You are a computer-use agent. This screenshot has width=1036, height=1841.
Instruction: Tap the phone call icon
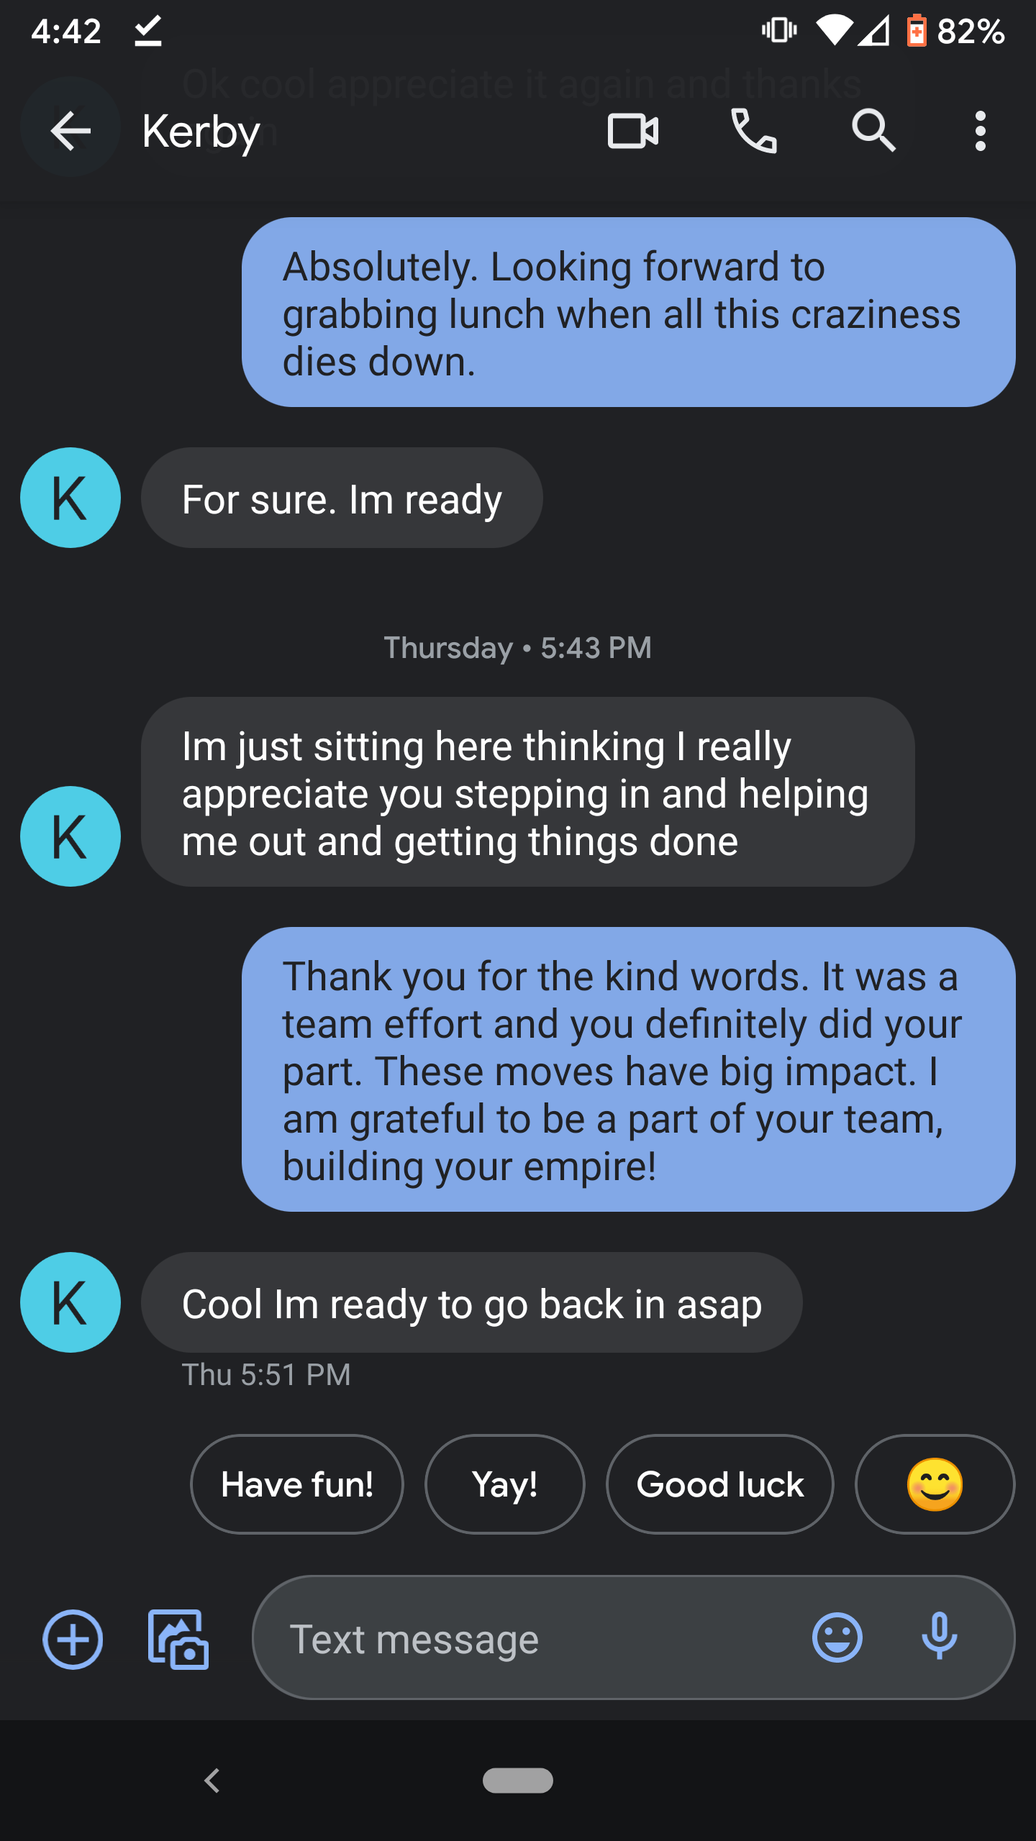pyautogui.click(x=753, y=131)
